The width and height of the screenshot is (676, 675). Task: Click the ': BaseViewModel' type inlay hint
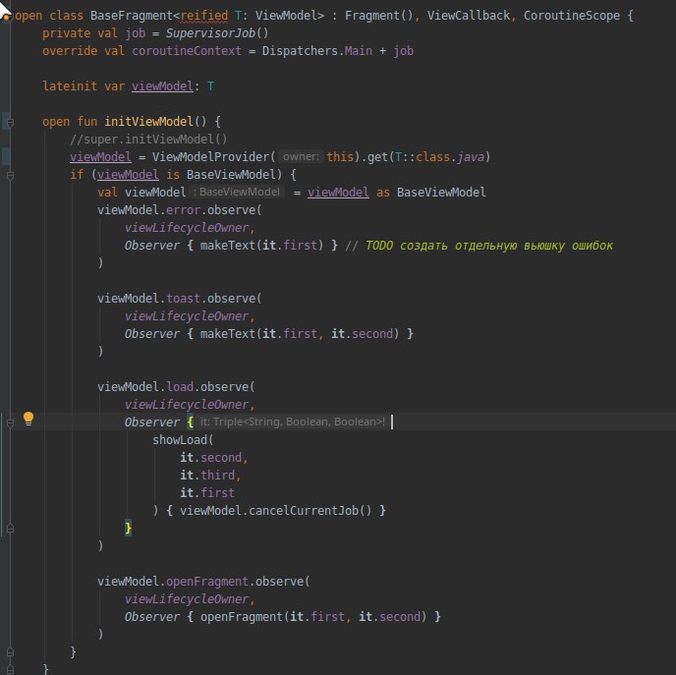pyautogui.click(x=237, y=193)
